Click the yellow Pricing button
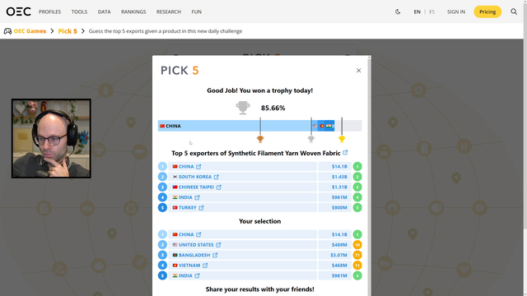 coord(487,12)
